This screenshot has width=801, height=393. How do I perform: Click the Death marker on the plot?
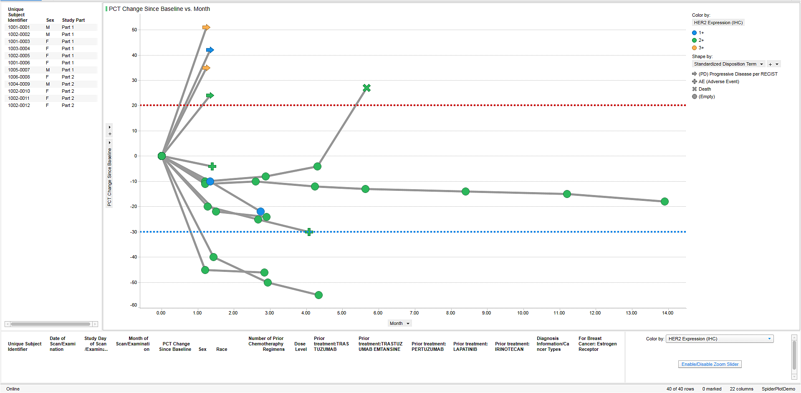366,88
